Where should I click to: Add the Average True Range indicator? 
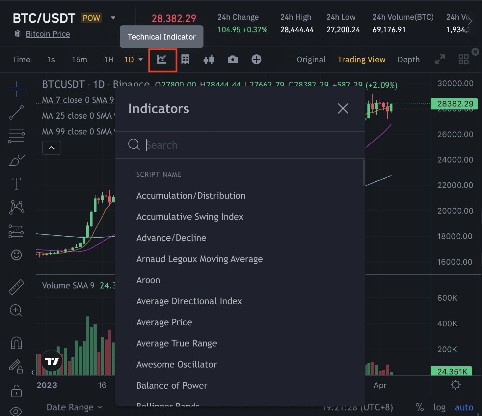tap(240, 343)
